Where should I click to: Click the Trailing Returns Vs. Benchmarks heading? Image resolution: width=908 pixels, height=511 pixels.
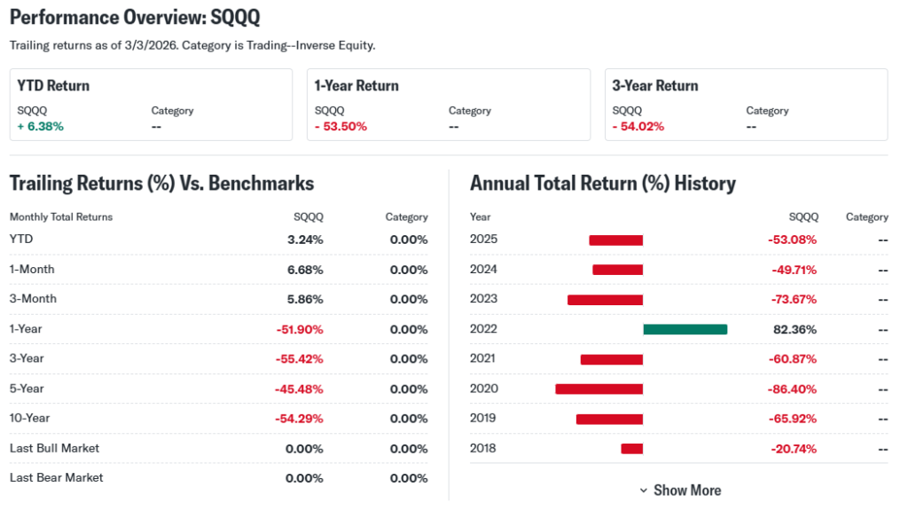(161, 184)
